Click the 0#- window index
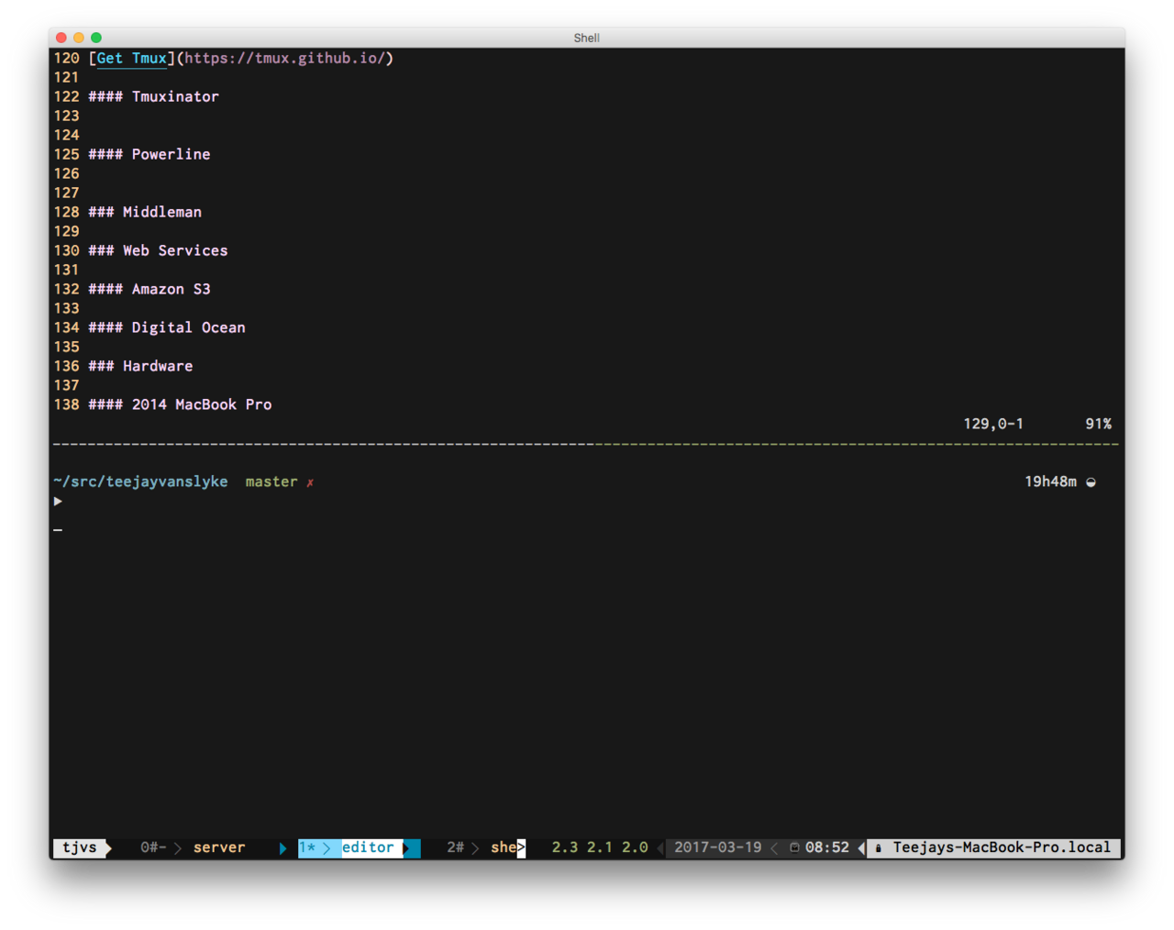The width and height of the screenshot is (1174, 930). point(153,847)
